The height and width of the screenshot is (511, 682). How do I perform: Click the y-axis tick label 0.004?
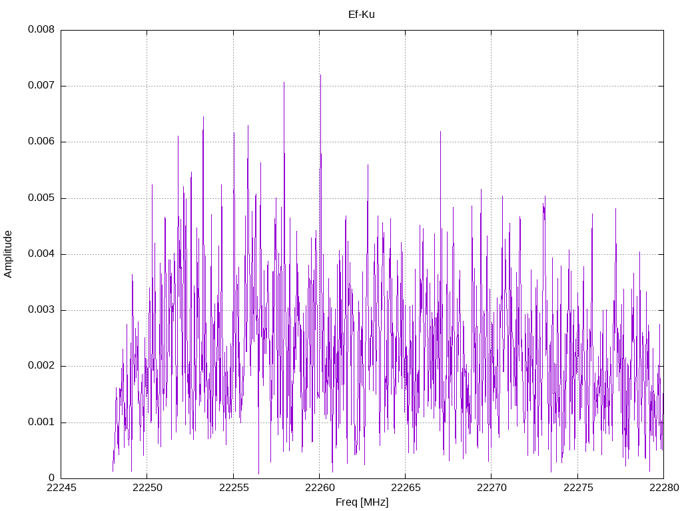(41, 254)
